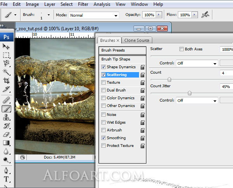233x188 pixels.
Task: Open the tool preset dropdown arrow
Action: pos(15,15)
